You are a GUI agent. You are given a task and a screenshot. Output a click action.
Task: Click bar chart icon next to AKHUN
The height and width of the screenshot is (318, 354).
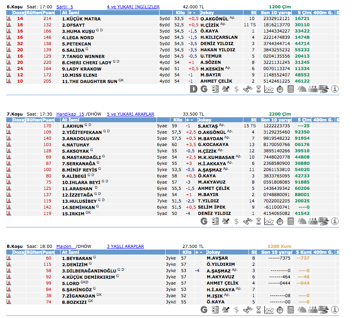pos(9,126)
